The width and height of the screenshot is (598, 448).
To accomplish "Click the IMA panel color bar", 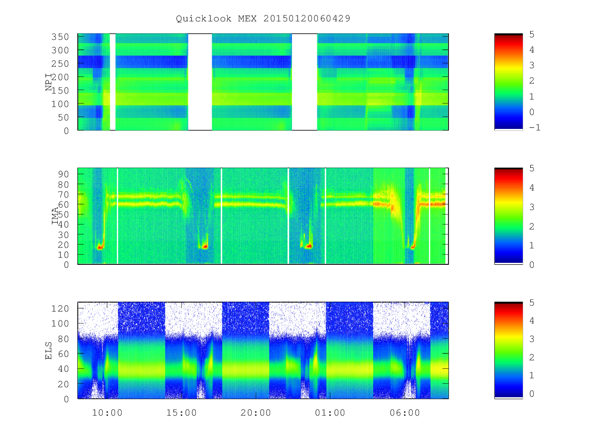I will point(508,216).
